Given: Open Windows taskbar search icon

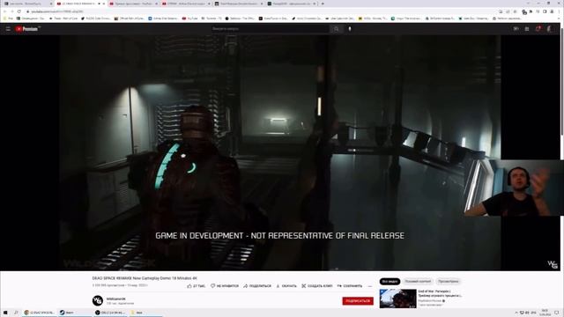Looking at the screenshot, I should (16, 313).
